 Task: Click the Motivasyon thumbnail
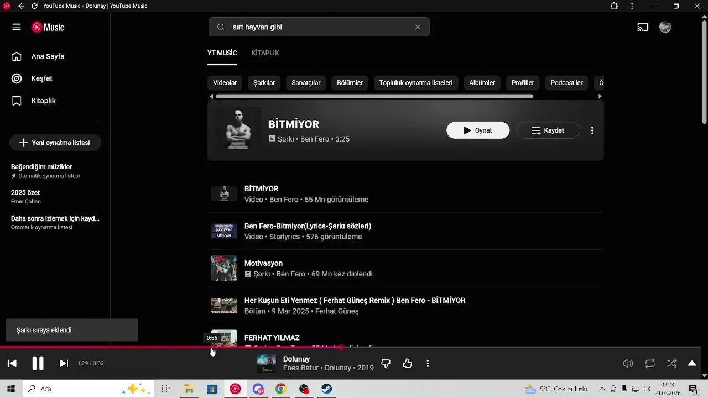pyautogui.click(x=224, y=269)
